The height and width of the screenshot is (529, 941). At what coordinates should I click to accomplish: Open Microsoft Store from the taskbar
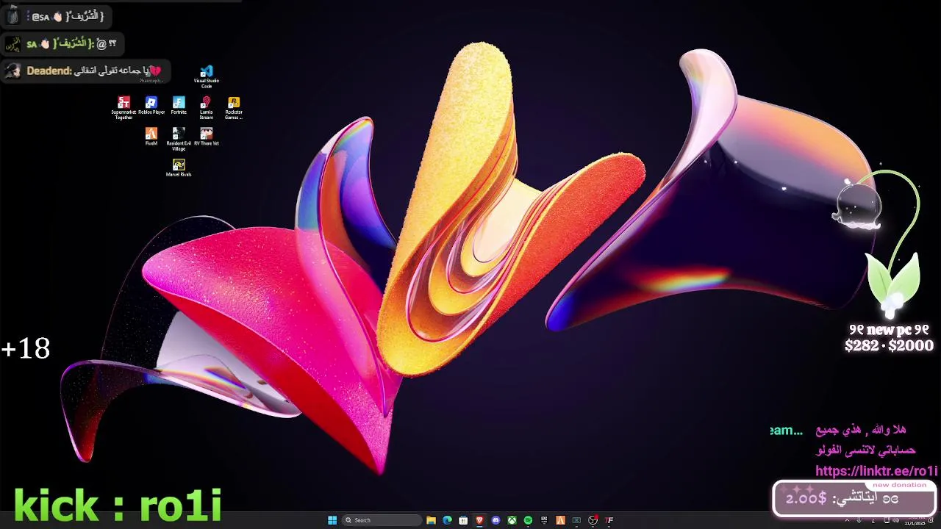click(463, 520)
